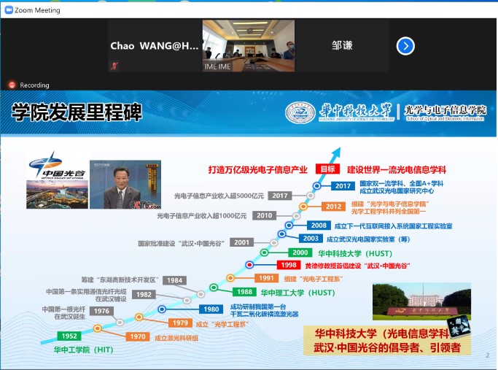Click the muted microphone icon on Chao WANG tile
The image size is (498, 370).
[114, 66]
